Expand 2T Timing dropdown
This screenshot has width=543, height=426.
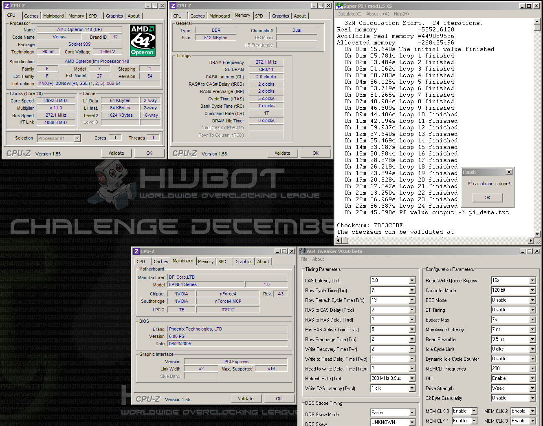pos(533,310)
